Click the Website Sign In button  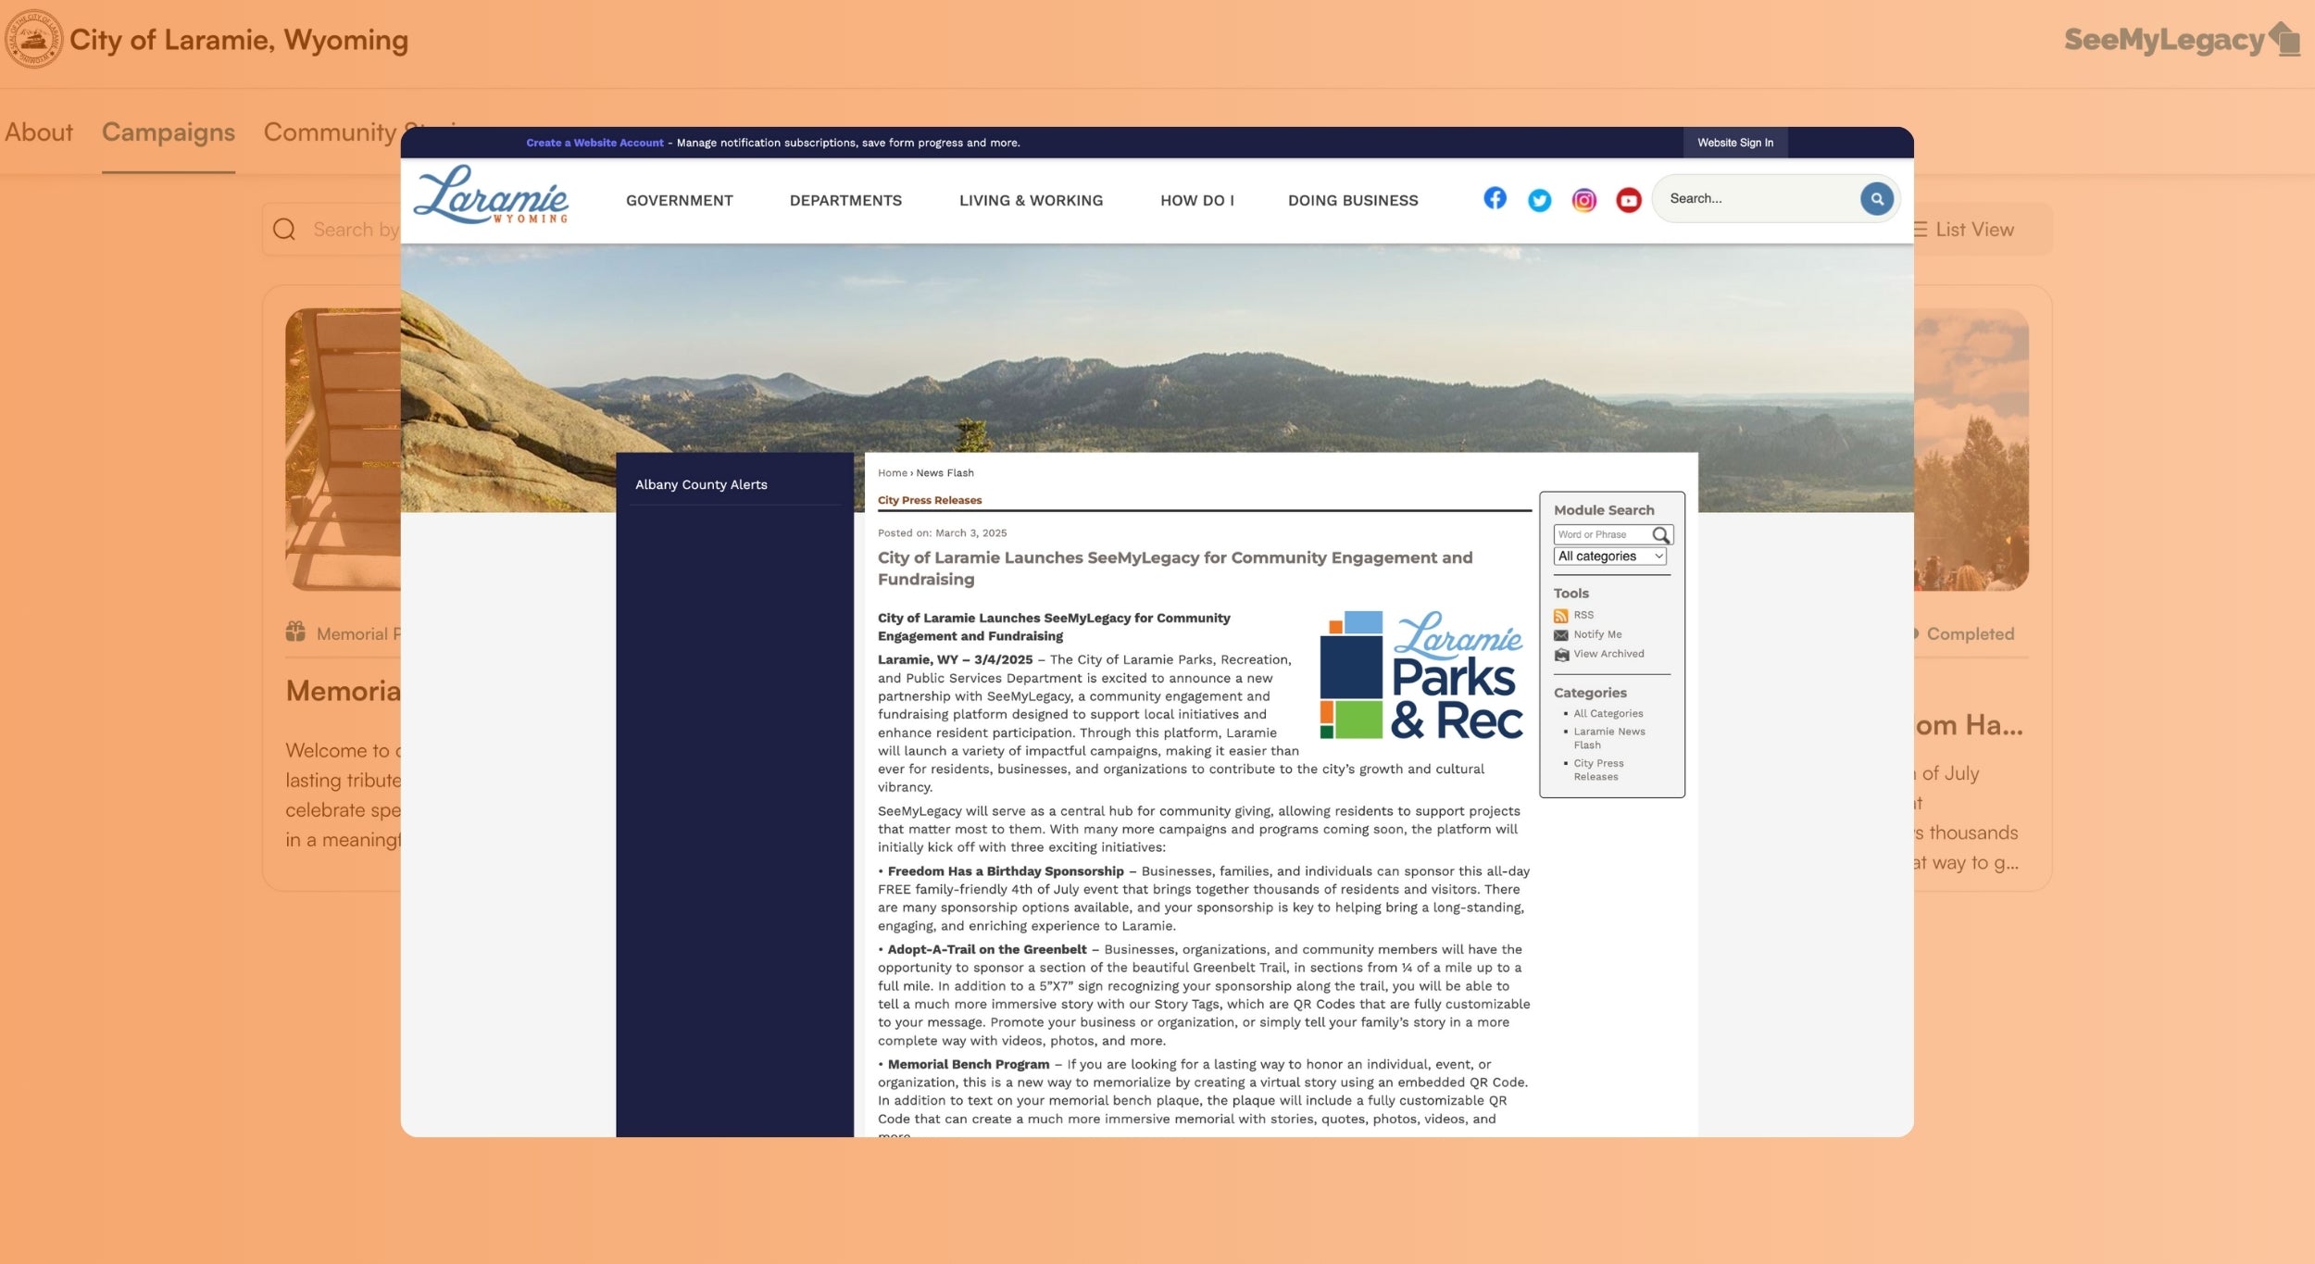coord(1734,143)
